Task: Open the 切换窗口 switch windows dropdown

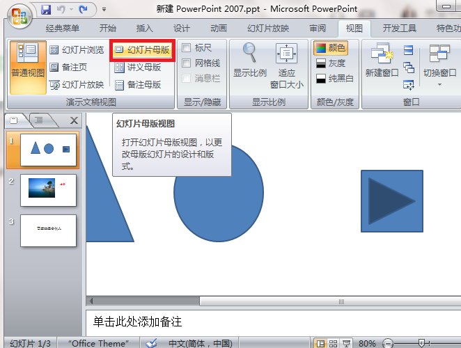Action: pos(440,65)
